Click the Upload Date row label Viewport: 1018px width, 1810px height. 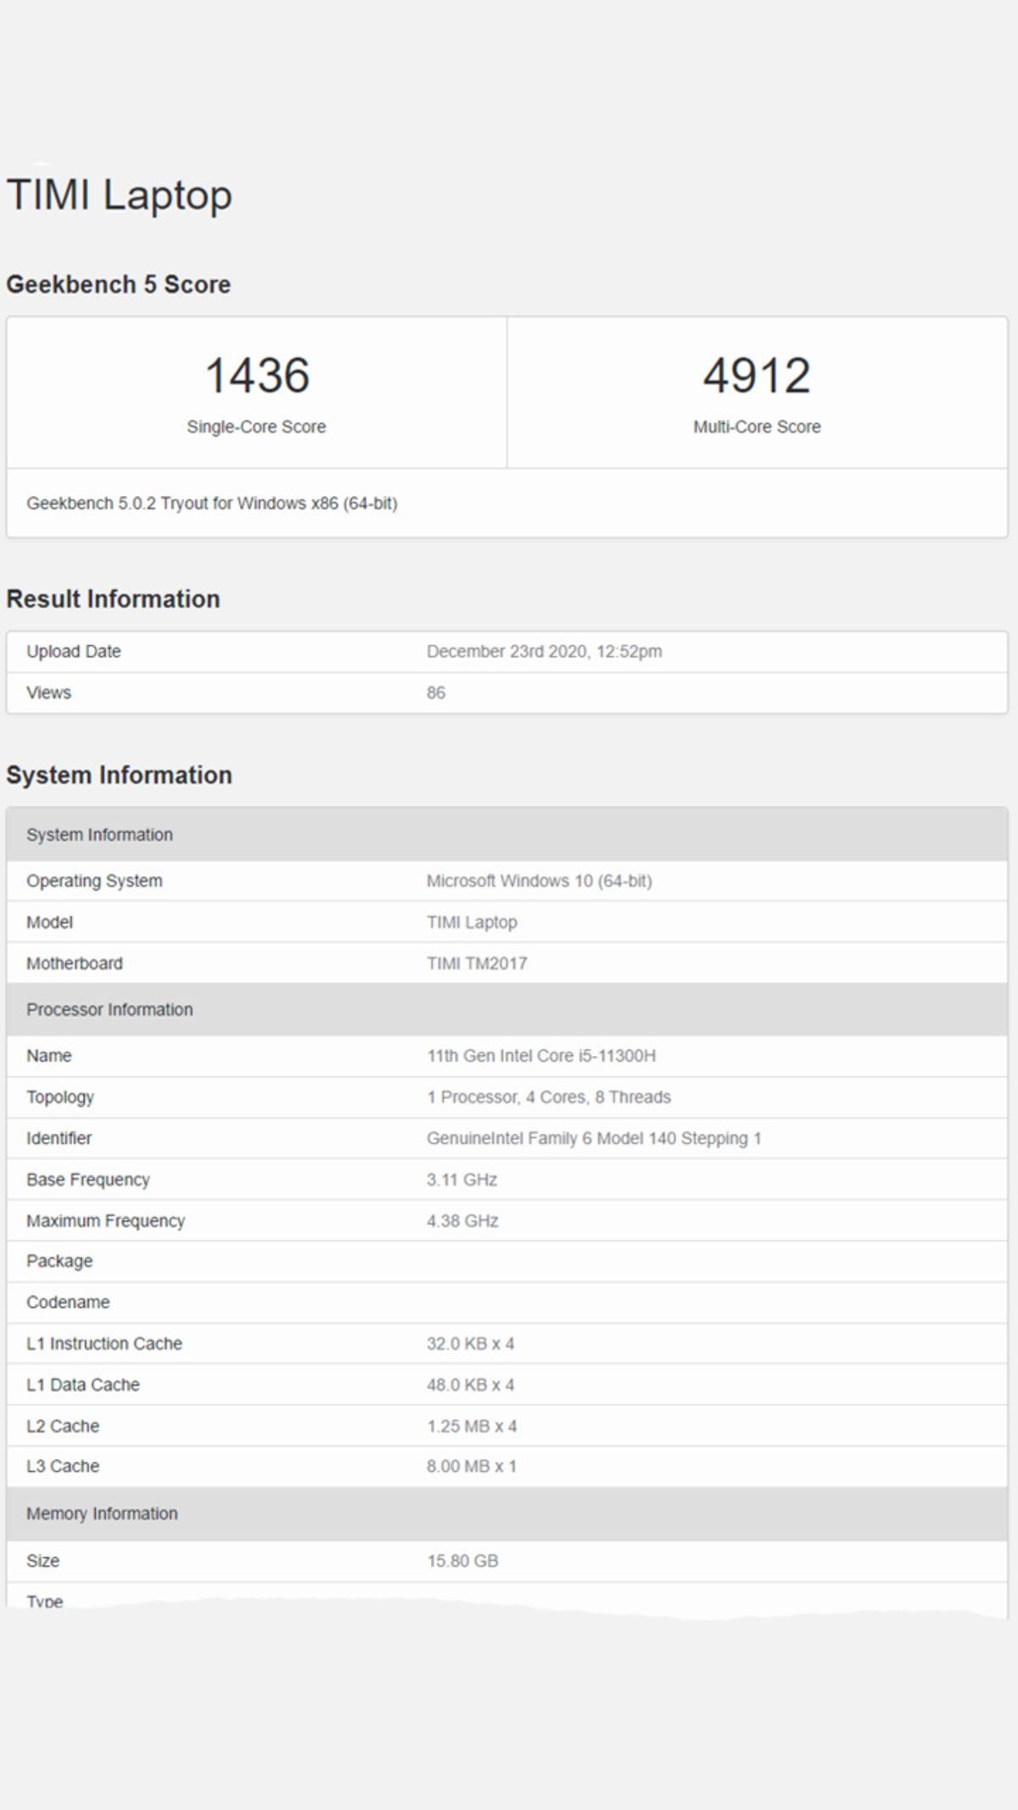[74, 651]
